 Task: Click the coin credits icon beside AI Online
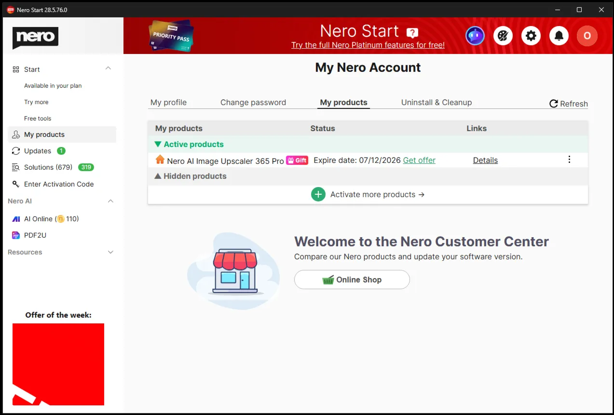60,219
